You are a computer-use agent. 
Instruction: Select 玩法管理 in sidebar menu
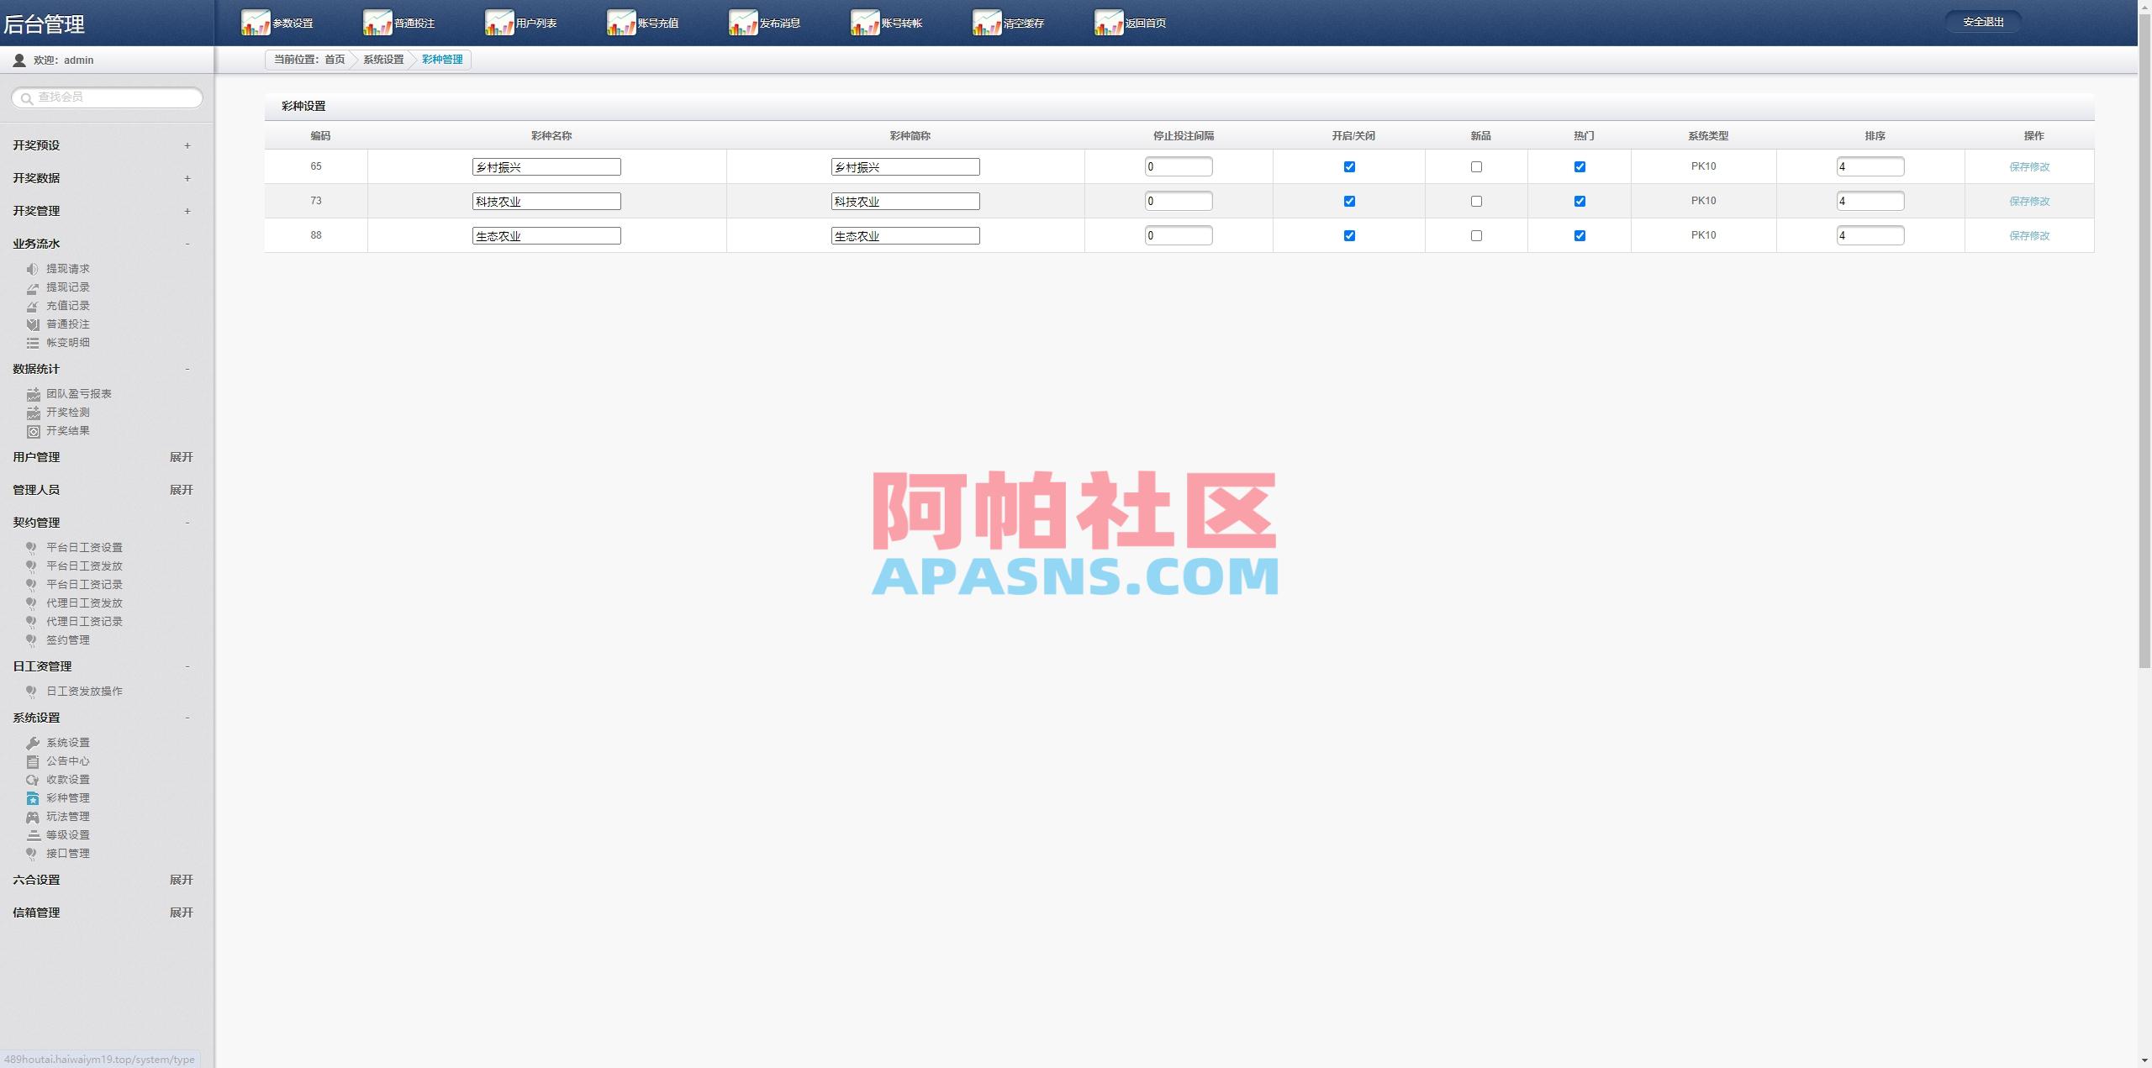pyautogui.click(x=69, y=816)
